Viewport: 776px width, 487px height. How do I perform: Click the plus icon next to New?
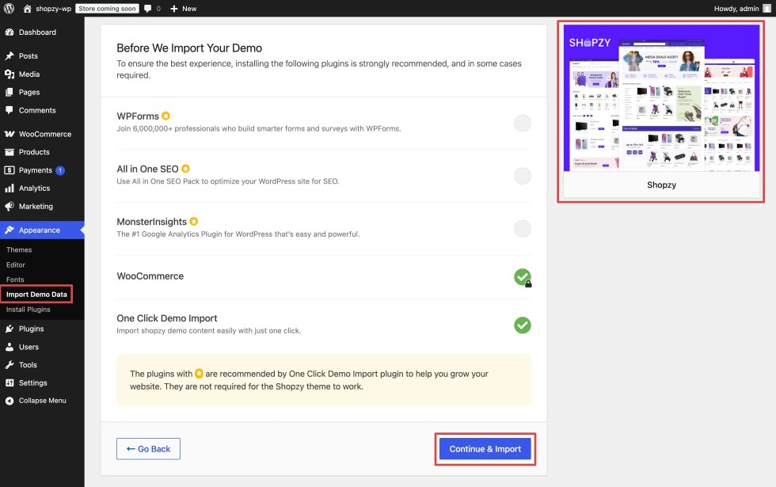click(x=173, y=9)
